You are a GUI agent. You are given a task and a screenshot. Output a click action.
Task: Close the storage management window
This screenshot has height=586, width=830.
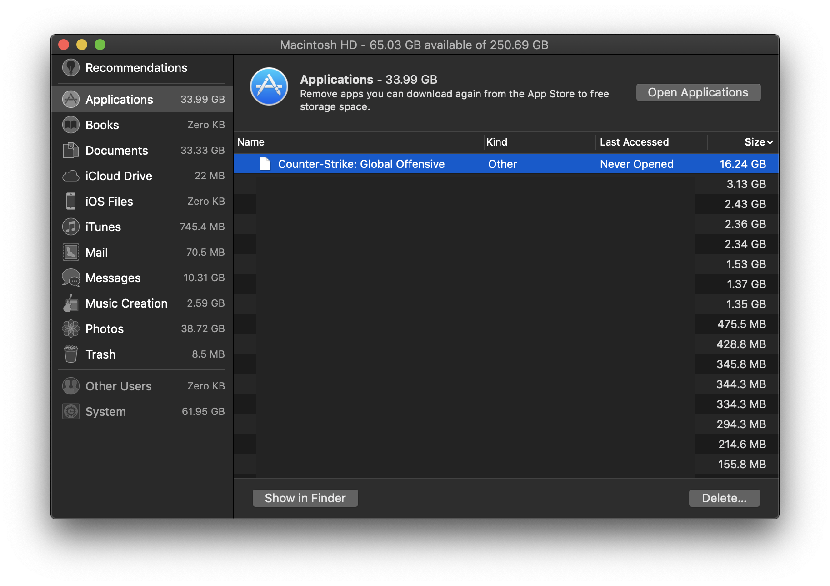tap(64, 45)
